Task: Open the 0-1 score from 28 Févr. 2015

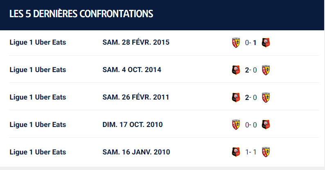Action: click(x=251, y=43)
